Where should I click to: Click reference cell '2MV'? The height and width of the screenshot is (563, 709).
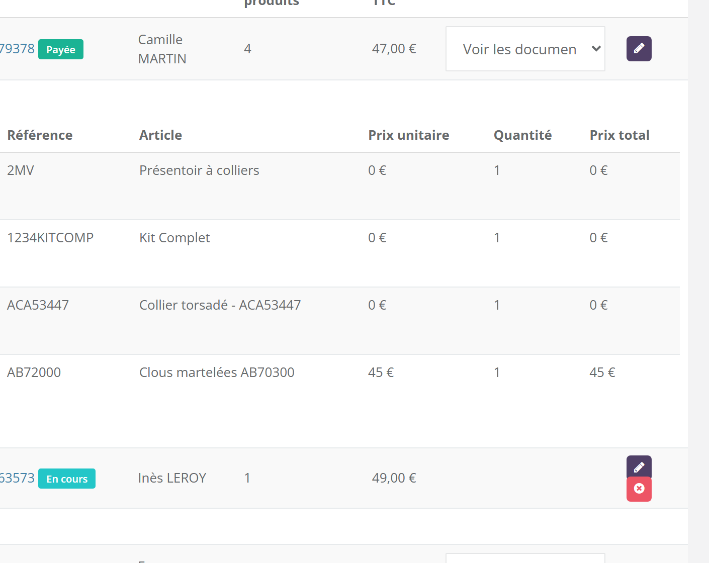[x=21, y=170]
